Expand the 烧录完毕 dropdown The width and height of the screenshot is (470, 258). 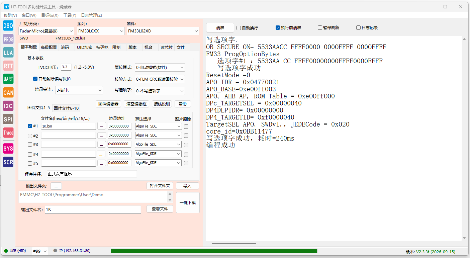79,90
